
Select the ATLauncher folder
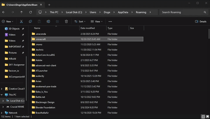click(87, 71)
